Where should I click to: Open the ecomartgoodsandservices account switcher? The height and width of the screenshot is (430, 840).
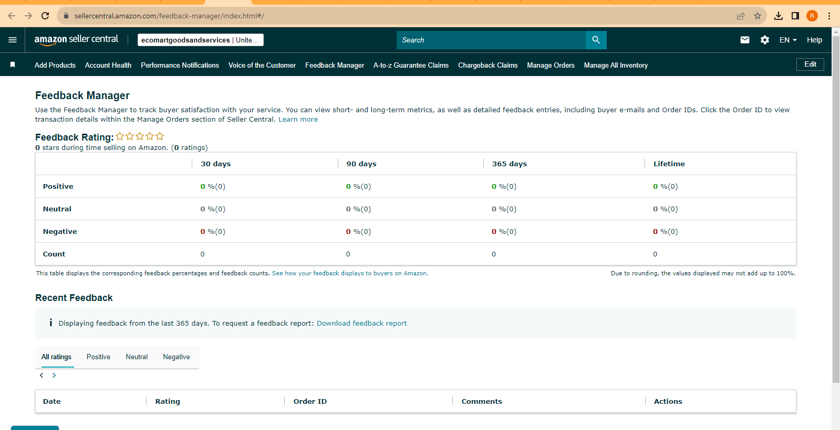201,40
